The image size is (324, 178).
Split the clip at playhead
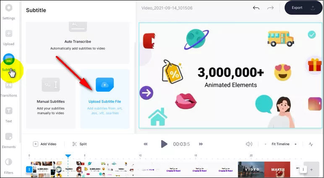click(x=80, y=144)
